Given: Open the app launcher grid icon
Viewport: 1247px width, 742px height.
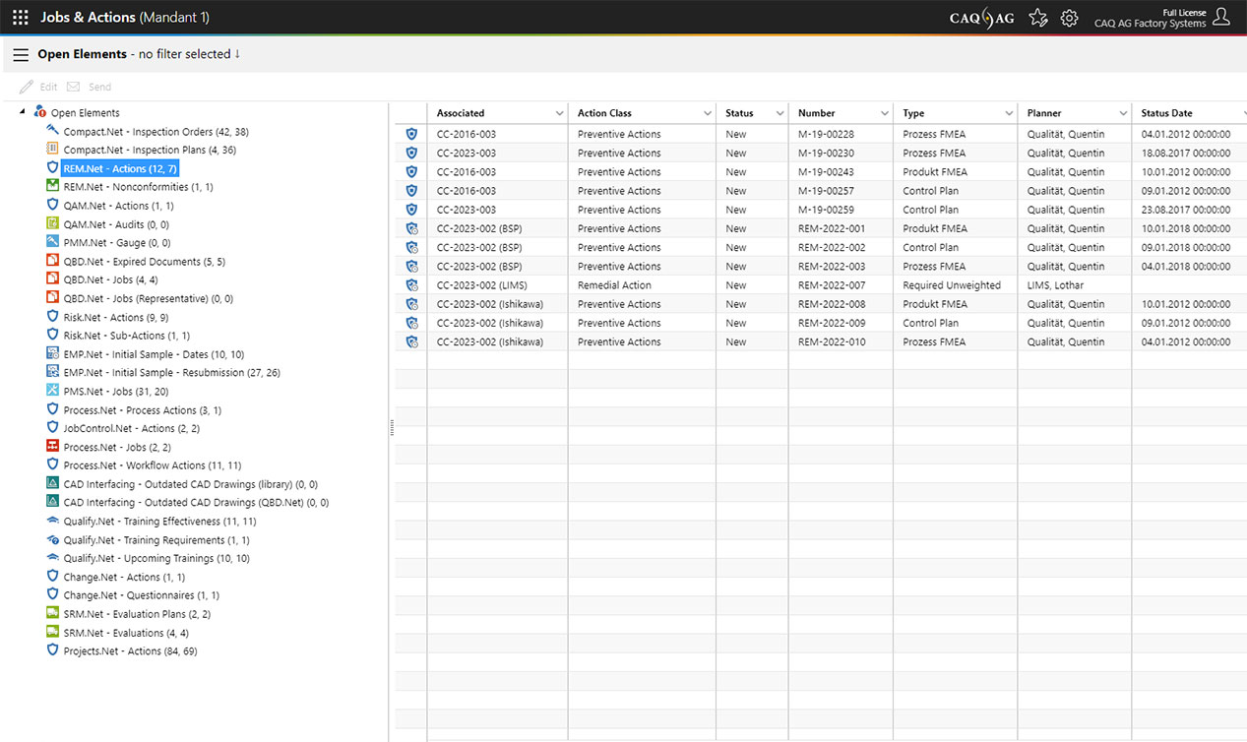Looking at the screenshot, I should click(x=21, y=18).
